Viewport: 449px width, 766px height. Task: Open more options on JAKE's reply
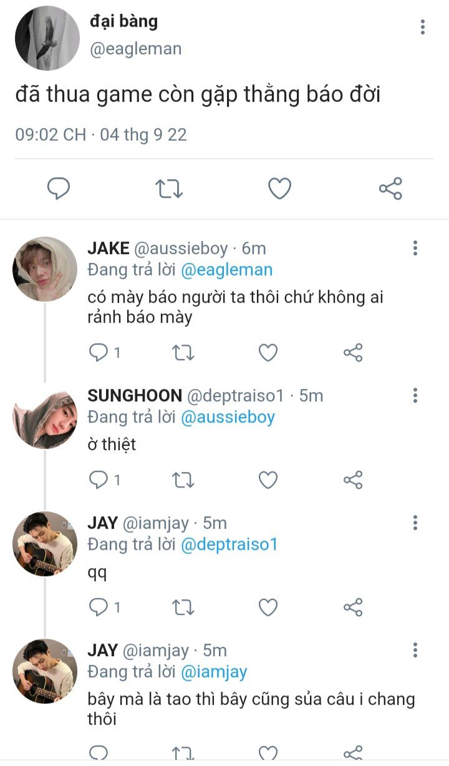pyautogui.click(x=415, y=248)
